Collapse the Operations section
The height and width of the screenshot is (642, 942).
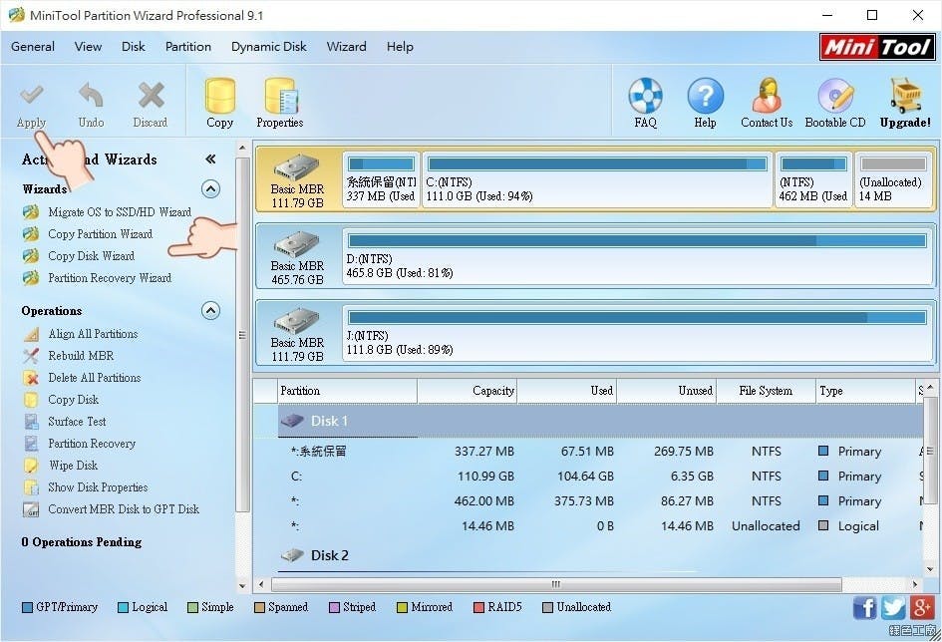coord(210,310)
